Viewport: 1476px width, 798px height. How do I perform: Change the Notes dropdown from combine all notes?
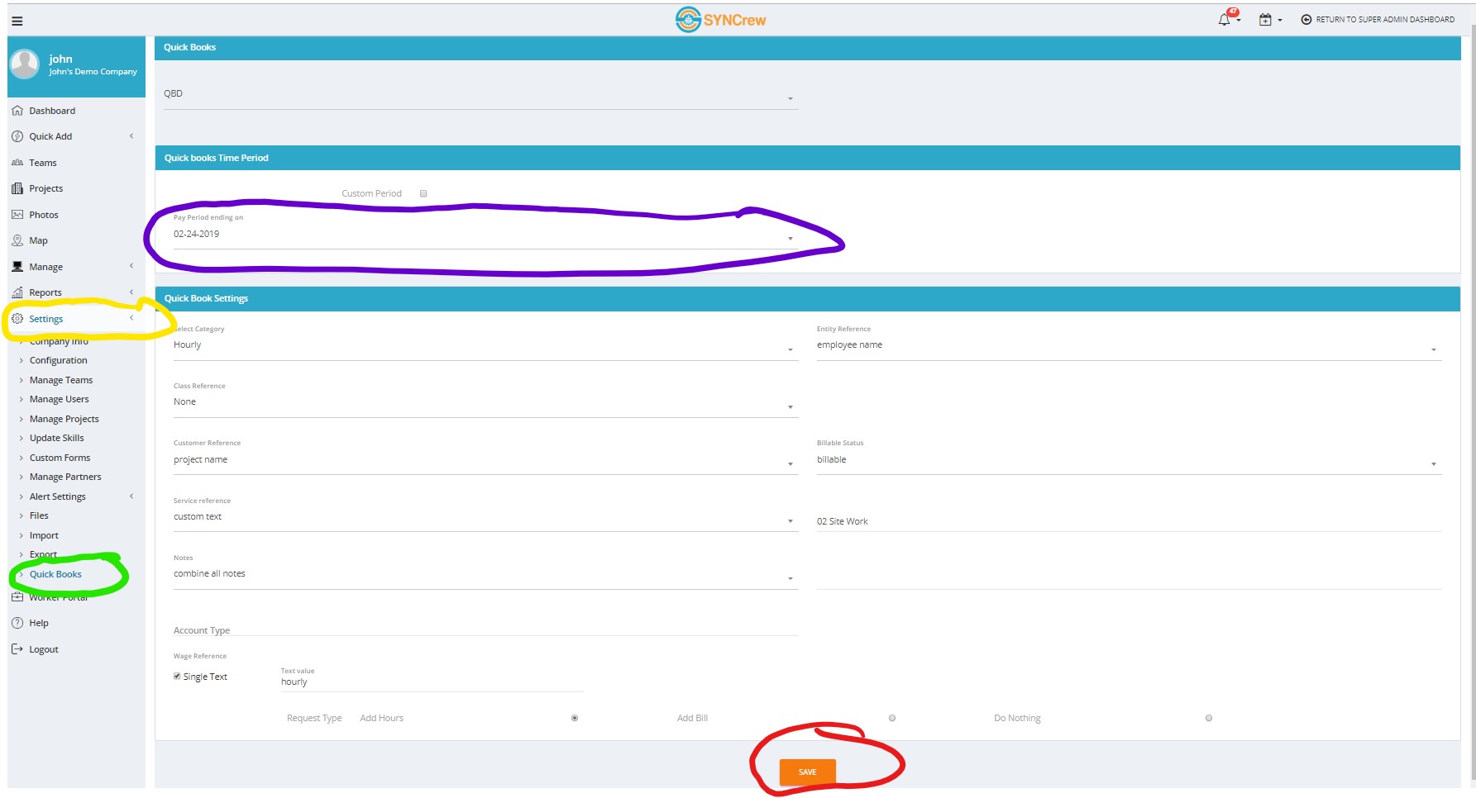click(790, 577)
